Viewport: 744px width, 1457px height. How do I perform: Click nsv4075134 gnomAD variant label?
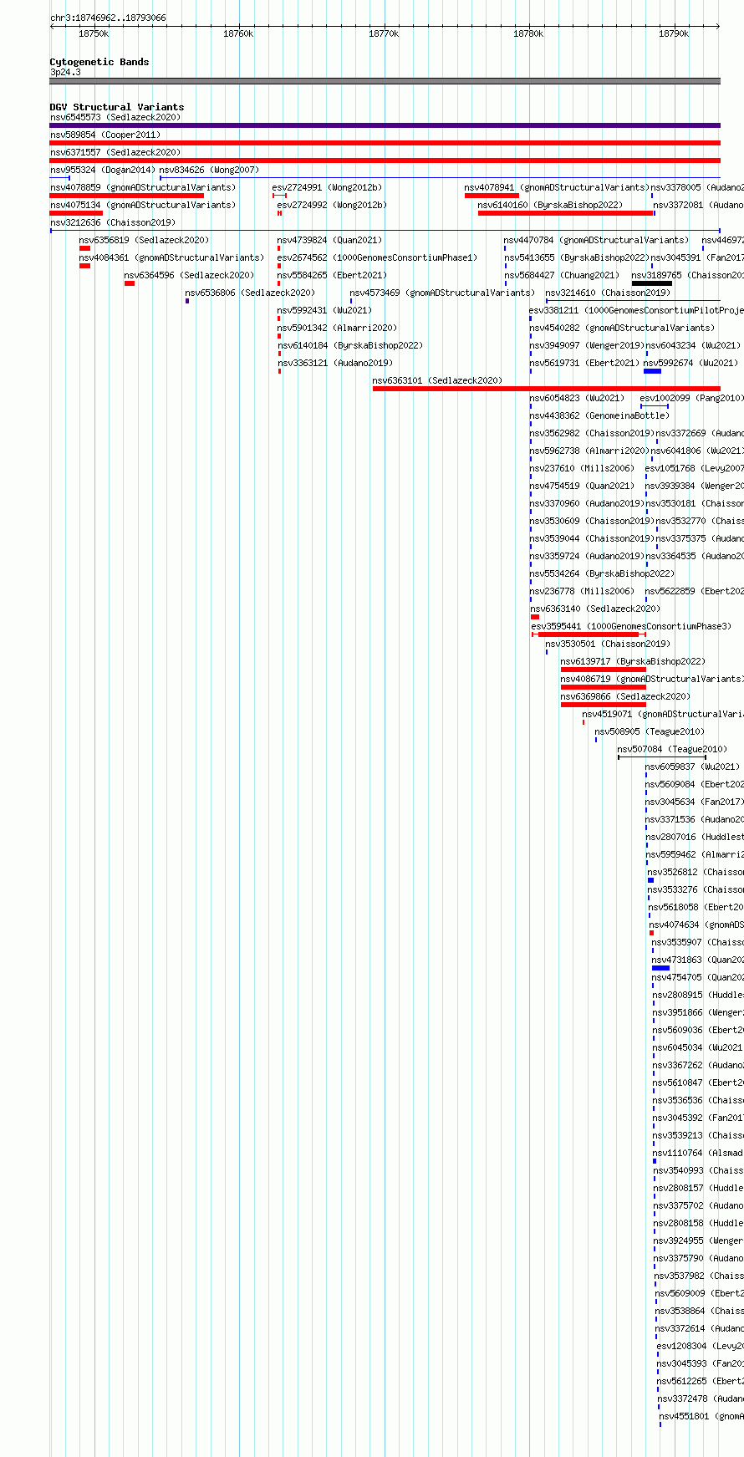(143, 205)
